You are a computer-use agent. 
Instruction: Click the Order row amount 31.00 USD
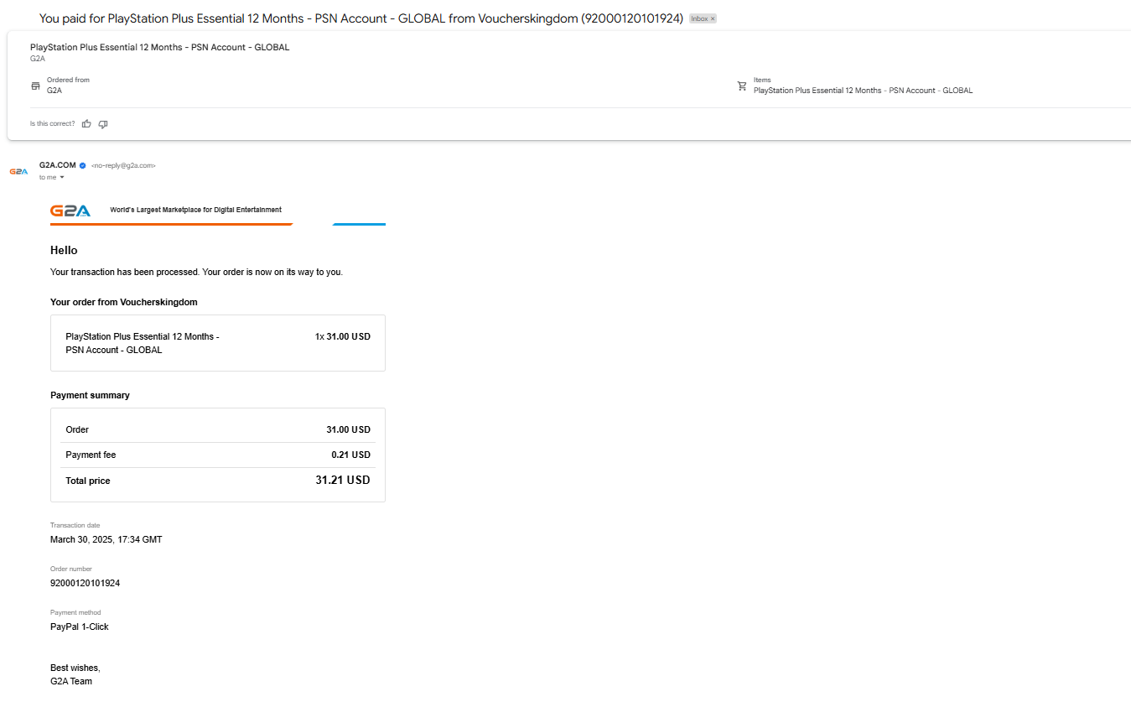click(348, 429)
